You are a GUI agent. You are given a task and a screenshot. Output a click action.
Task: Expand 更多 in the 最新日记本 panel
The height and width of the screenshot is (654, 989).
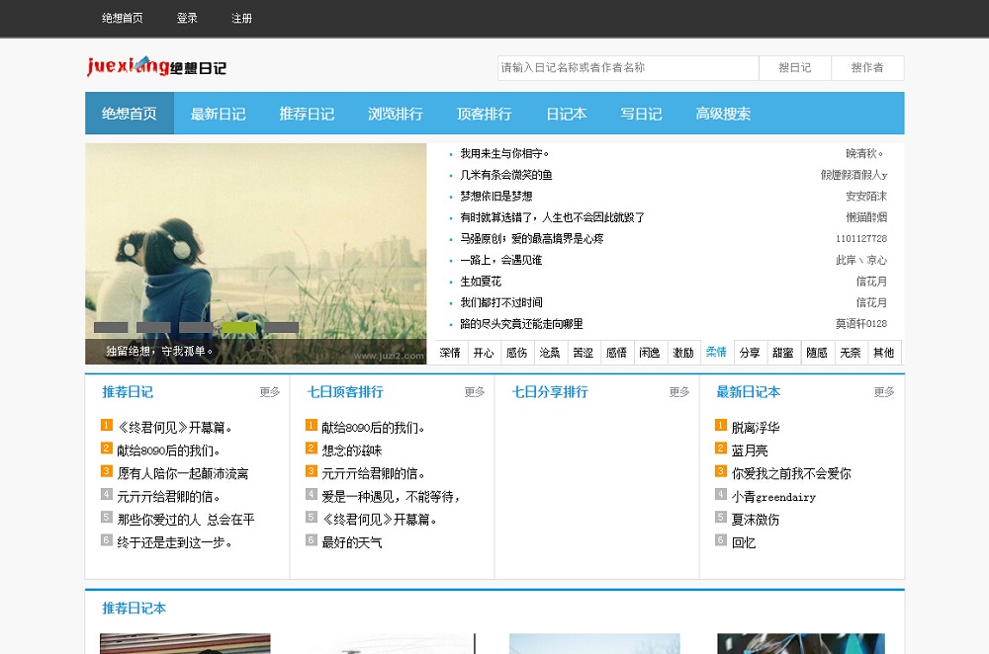click(x=884, y=392)
